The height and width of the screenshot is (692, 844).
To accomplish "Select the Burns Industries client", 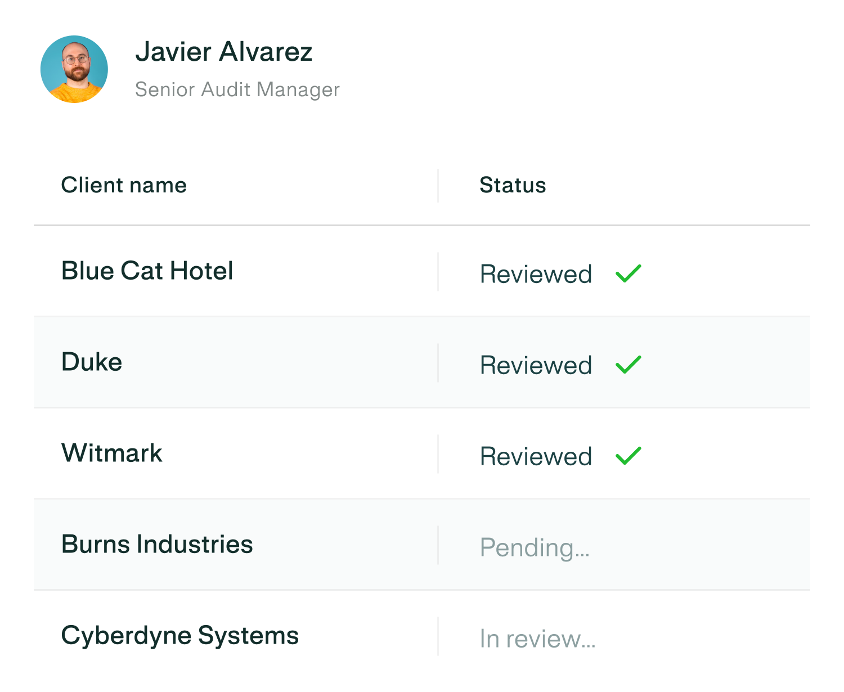I will (x=157, y=544).
